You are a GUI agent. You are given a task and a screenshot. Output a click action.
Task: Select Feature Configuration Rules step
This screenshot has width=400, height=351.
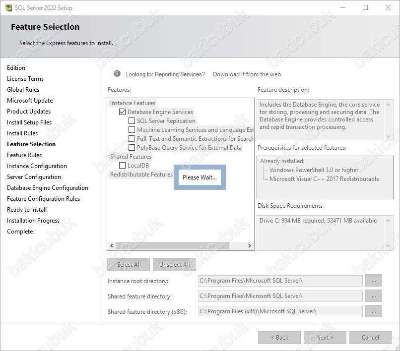tap(43, 199)
